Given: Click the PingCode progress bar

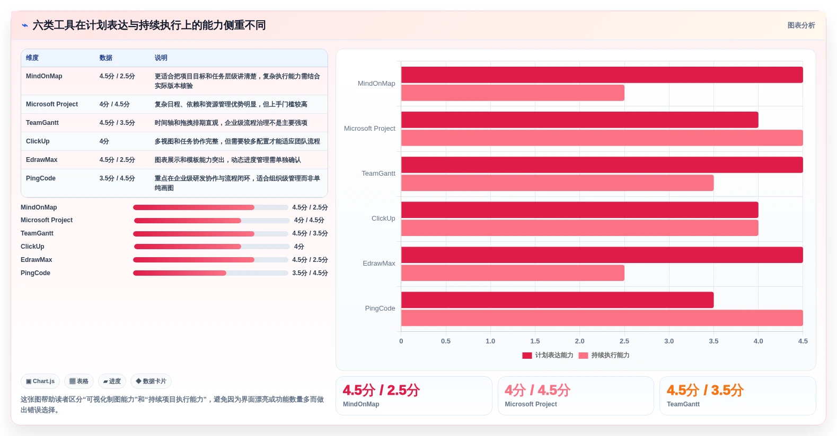Looking at the screenshot, I should (210, 273).
